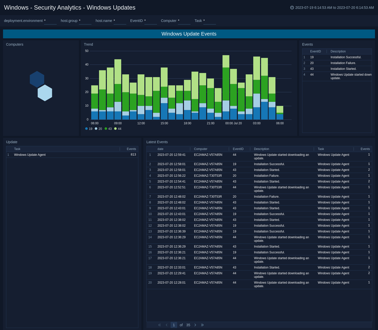Sort Latest Events by EventID column
The image size is (378, 330).
click(x=238, y=149)
